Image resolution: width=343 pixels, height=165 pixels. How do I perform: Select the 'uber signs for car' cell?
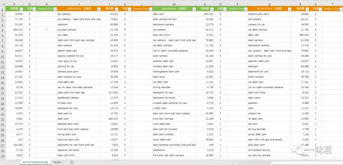(79, 61)
